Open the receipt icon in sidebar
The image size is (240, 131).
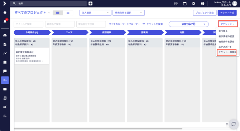(5, 98)
